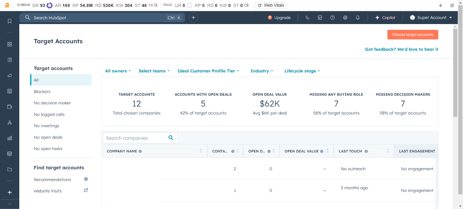463x209 pixels.
Task: Open the Marketplace storefront icon
Action: 320,18
